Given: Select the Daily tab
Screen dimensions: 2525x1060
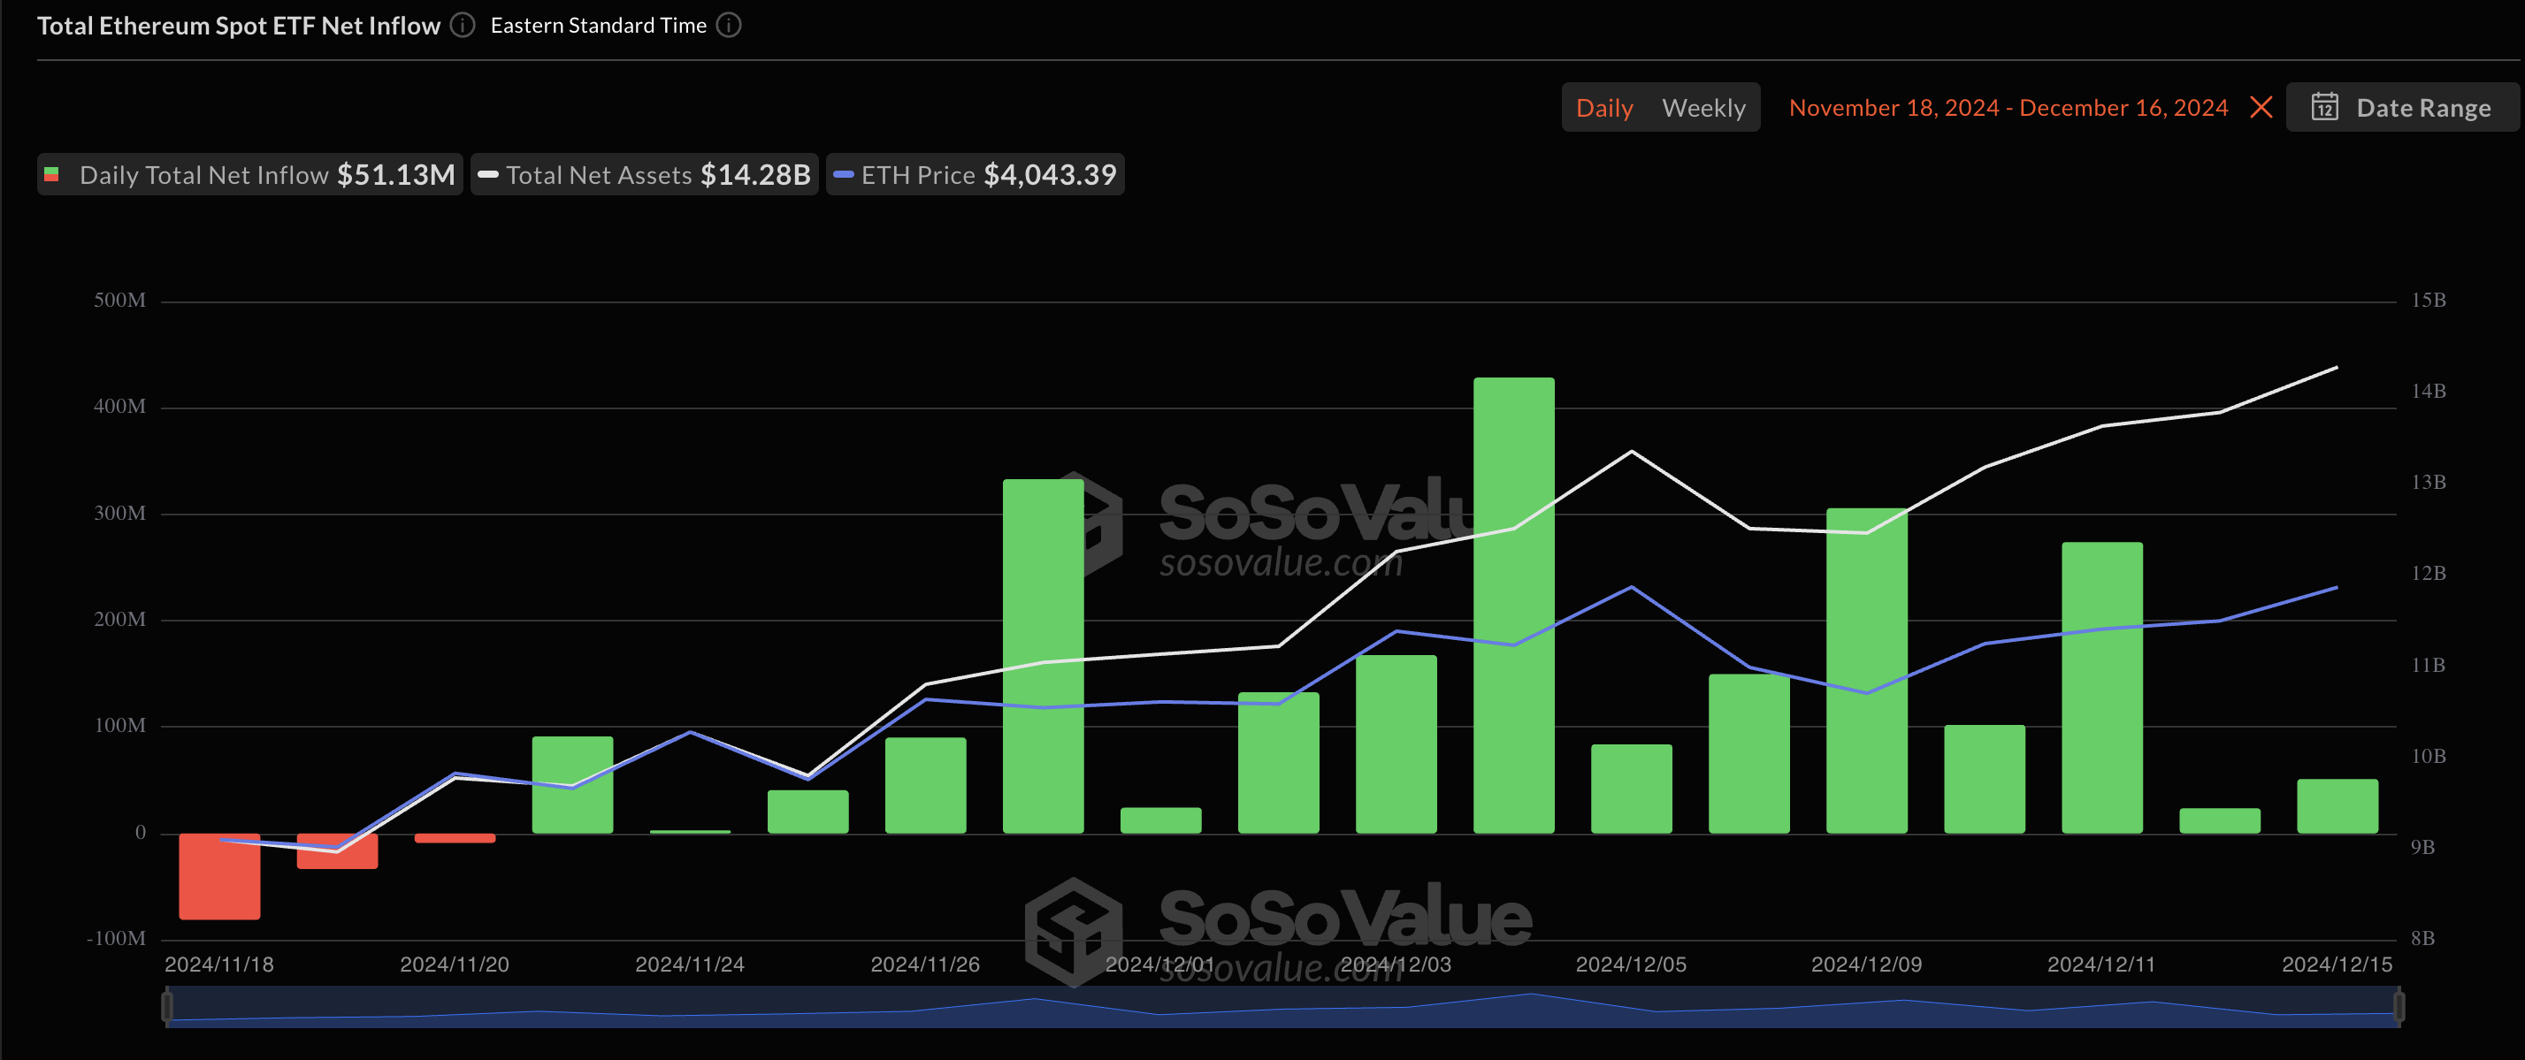Looking at the screenshot, I should [1603, 108].
